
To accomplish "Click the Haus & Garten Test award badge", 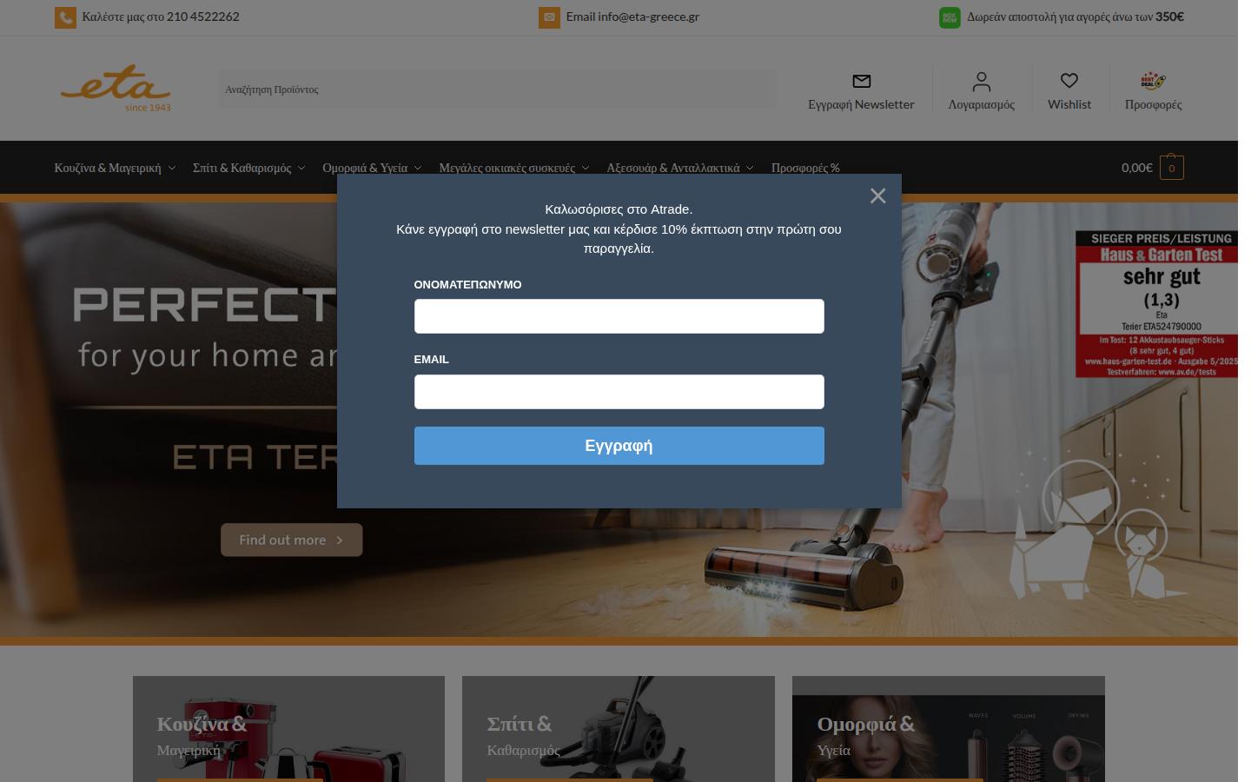I will click(x=1157, y=304).
